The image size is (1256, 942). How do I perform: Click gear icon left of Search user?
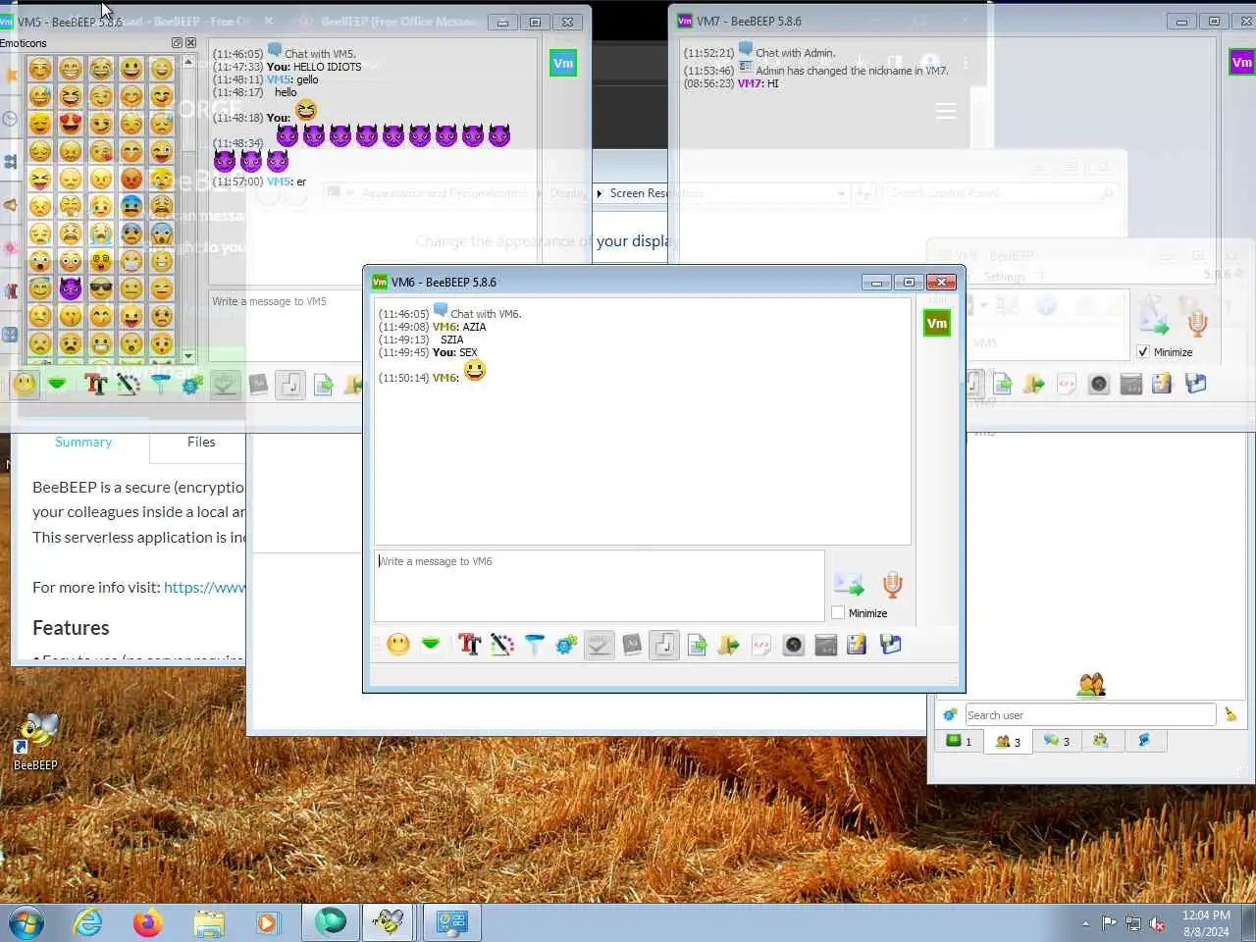pos(950,714)
